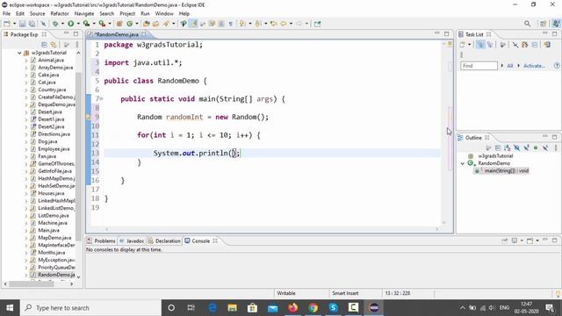
Task: Click the Debug bug icon in toolbar
Action: (55, 24)
